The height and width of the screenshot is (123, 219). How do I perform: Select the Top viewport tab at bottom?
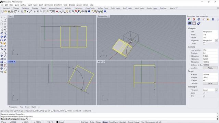pos(21,107)
